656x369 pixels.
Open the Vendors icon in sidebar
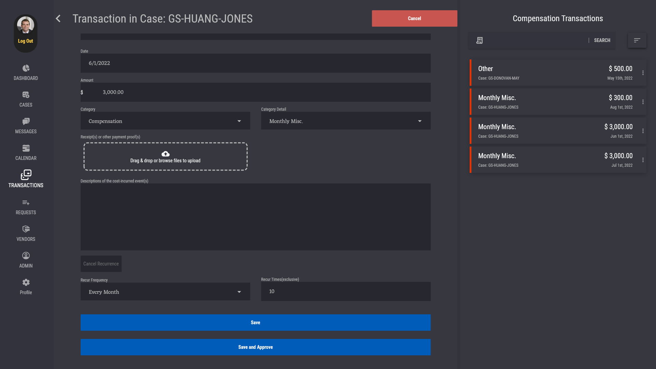(x=26, y=229)
